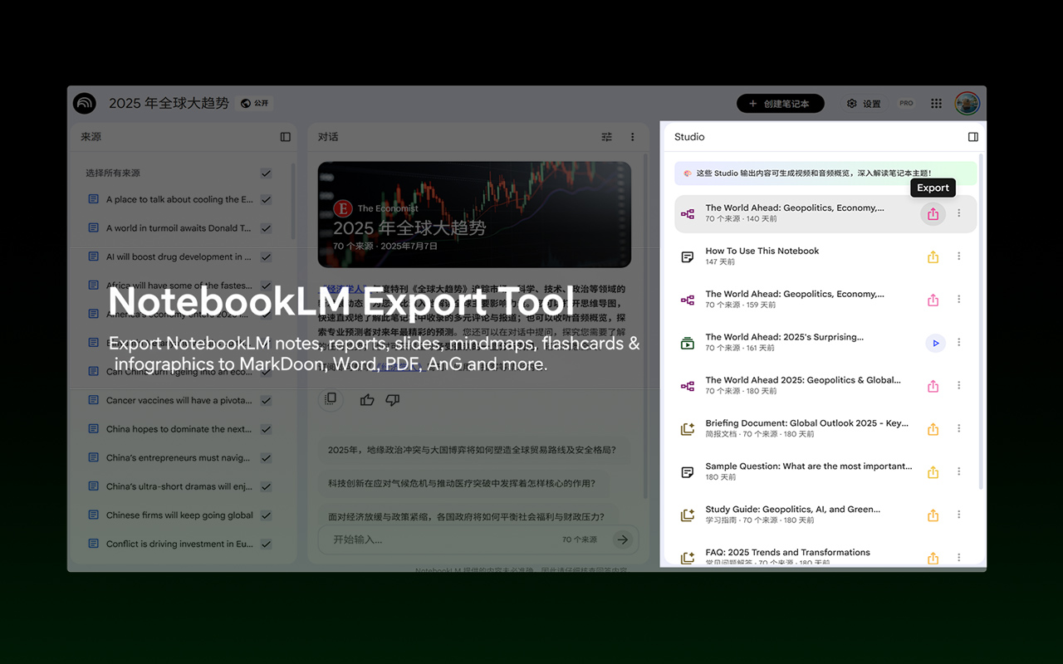Image resolution: width=1063 pixels, height=664 pixels.
Task: Send the message with the arrow icon
Action: click(622, 539)
